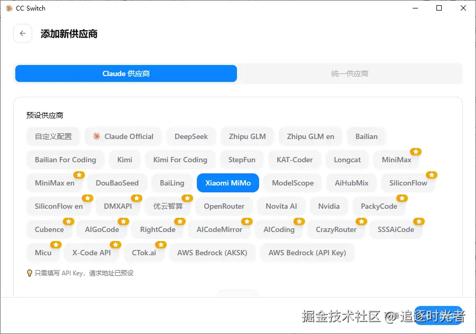
Task: Choose Claude Official preset
Action: click(x=123, y=136)
